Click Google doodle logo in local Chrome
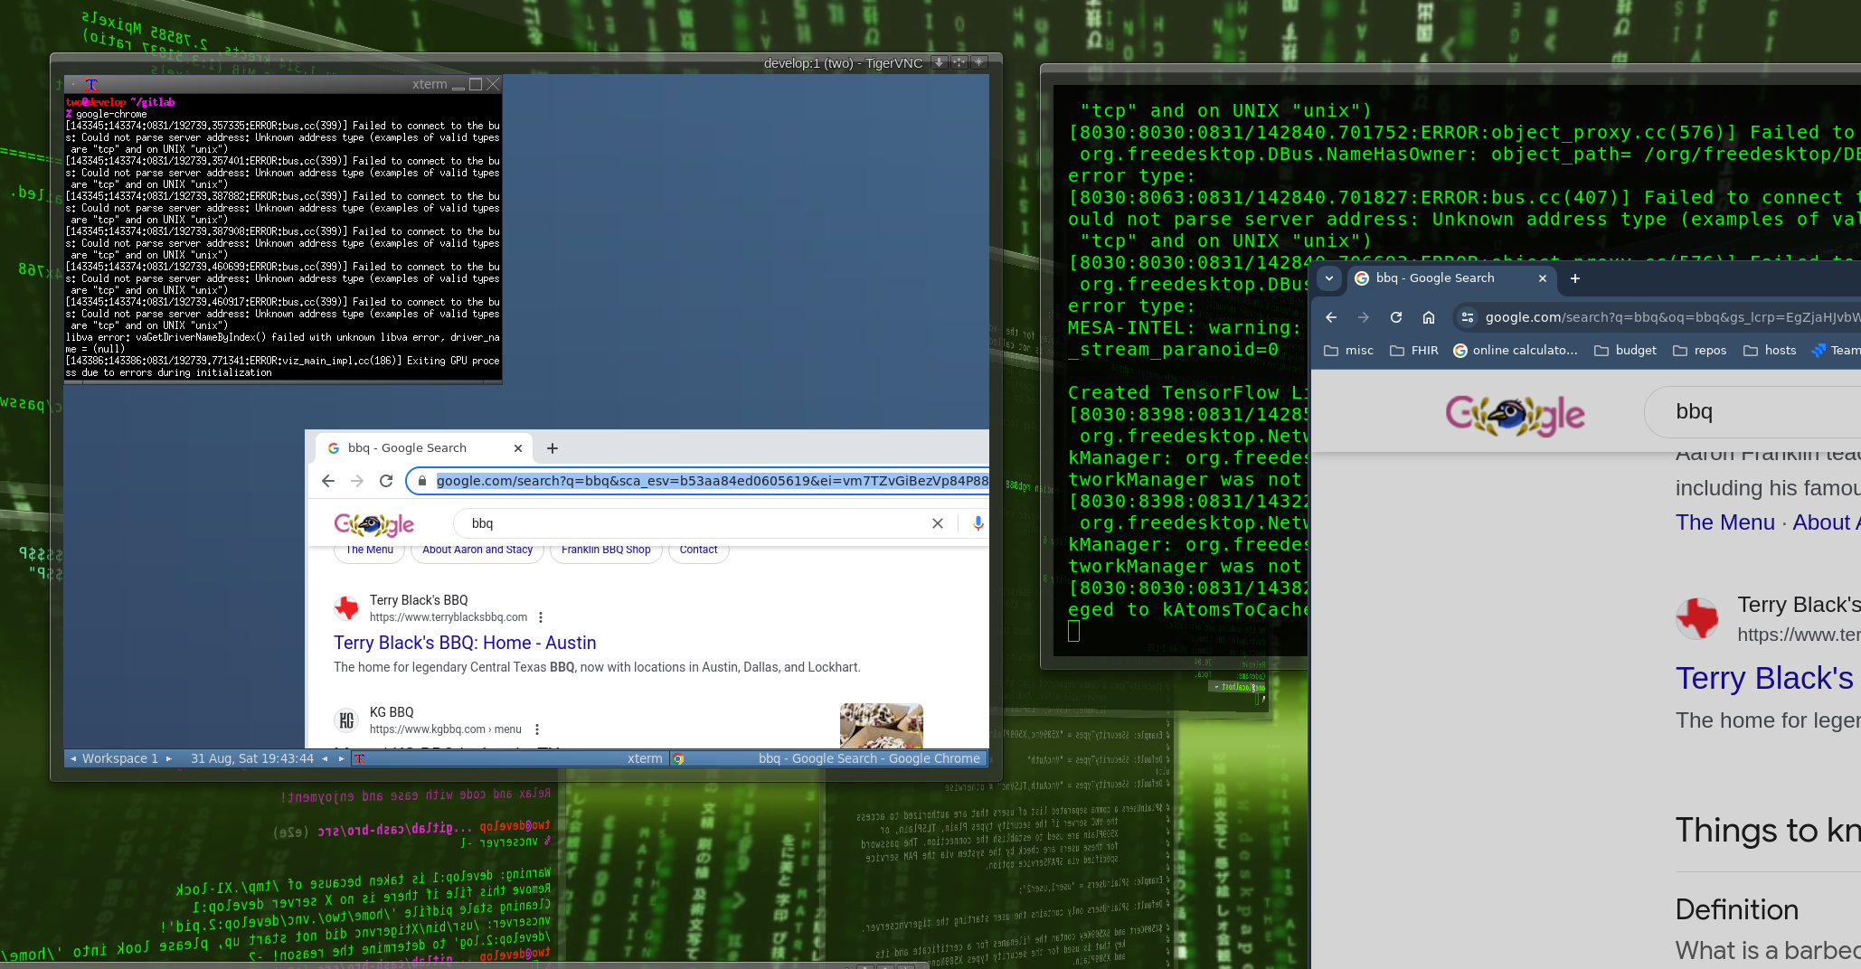The image size is (1861, 969). (1515, 416)
